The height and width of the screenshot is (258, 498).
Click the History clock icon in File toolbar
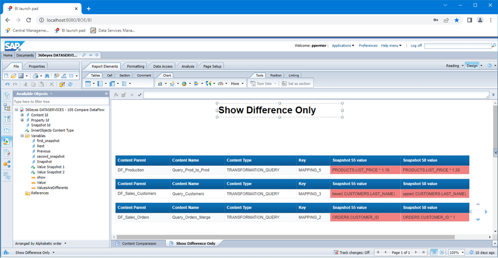(x=56, y=76)
